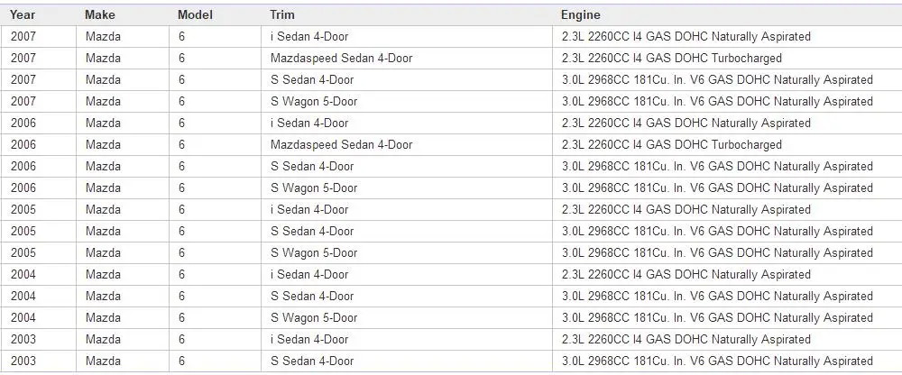
Task: Click Mazda in the 2003 S Sedan row
Action: 103,361
